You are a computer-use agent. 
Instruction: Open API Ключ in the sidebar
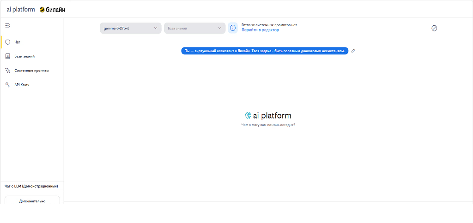(32, 85)
